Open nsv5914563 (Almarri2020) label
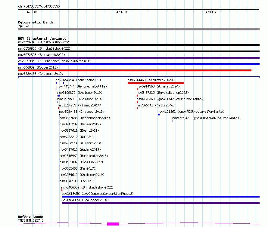Viewport: 268px width, 227px height. [x=158, y=86]
